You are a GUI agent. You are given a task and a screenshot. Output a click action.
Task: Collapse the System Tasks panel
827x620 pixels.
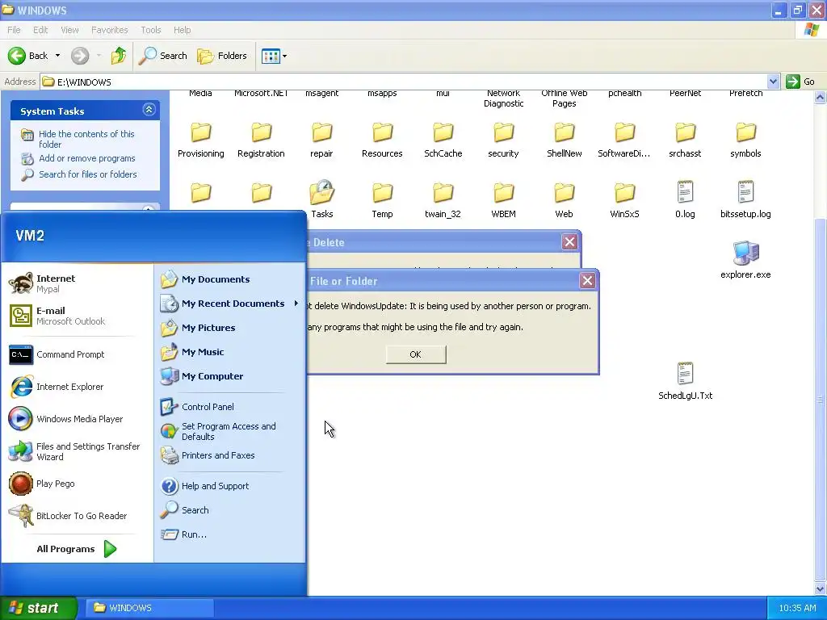click(149, 110)
